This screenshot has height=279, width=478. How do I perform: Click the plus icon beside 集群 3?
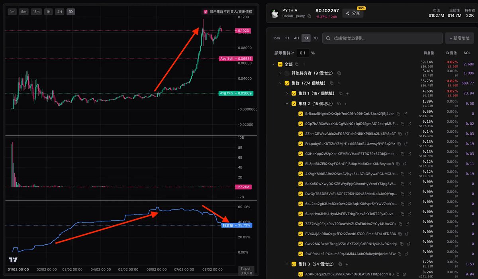[347, 264]
